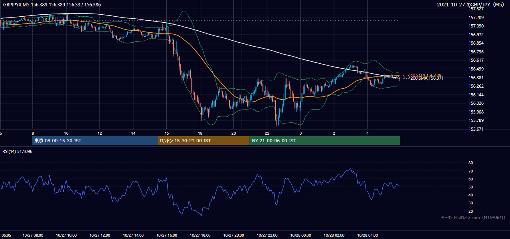Image resolution: width=510 pixels, height=239 pixels.
Task: Click bottom time label 10/28 04:00
Action: [368, 235]
